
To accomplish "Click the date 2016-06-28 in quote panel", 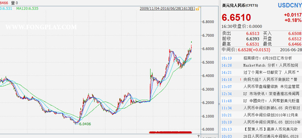I will click(x=291, y=50).
